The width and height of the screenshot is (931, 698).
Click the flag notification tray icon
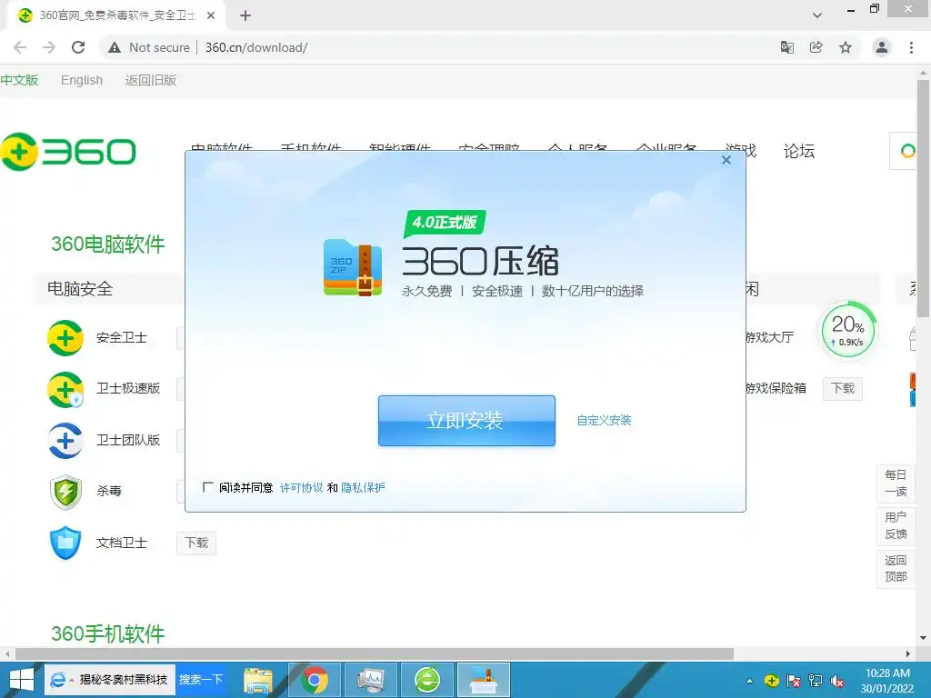(x=793, y=681)
